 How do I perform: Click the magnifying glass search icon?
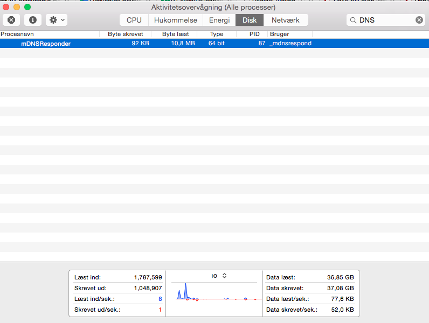tap(353, 20)
